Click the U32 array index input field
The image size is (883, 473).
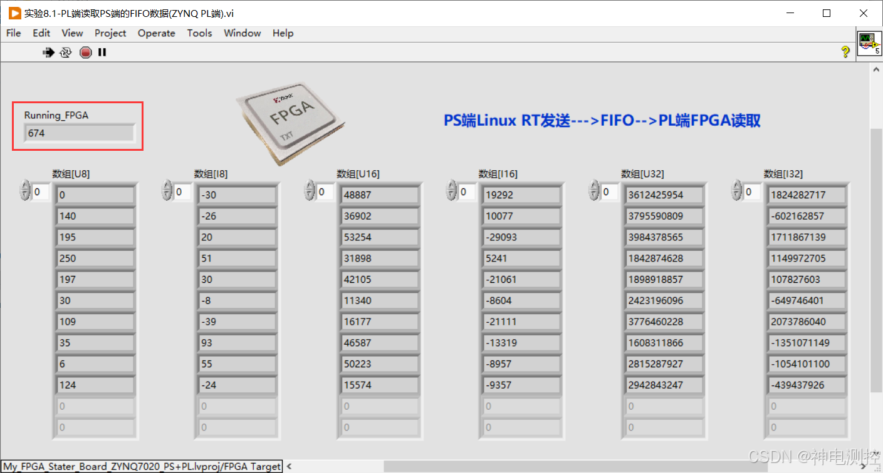609,191
